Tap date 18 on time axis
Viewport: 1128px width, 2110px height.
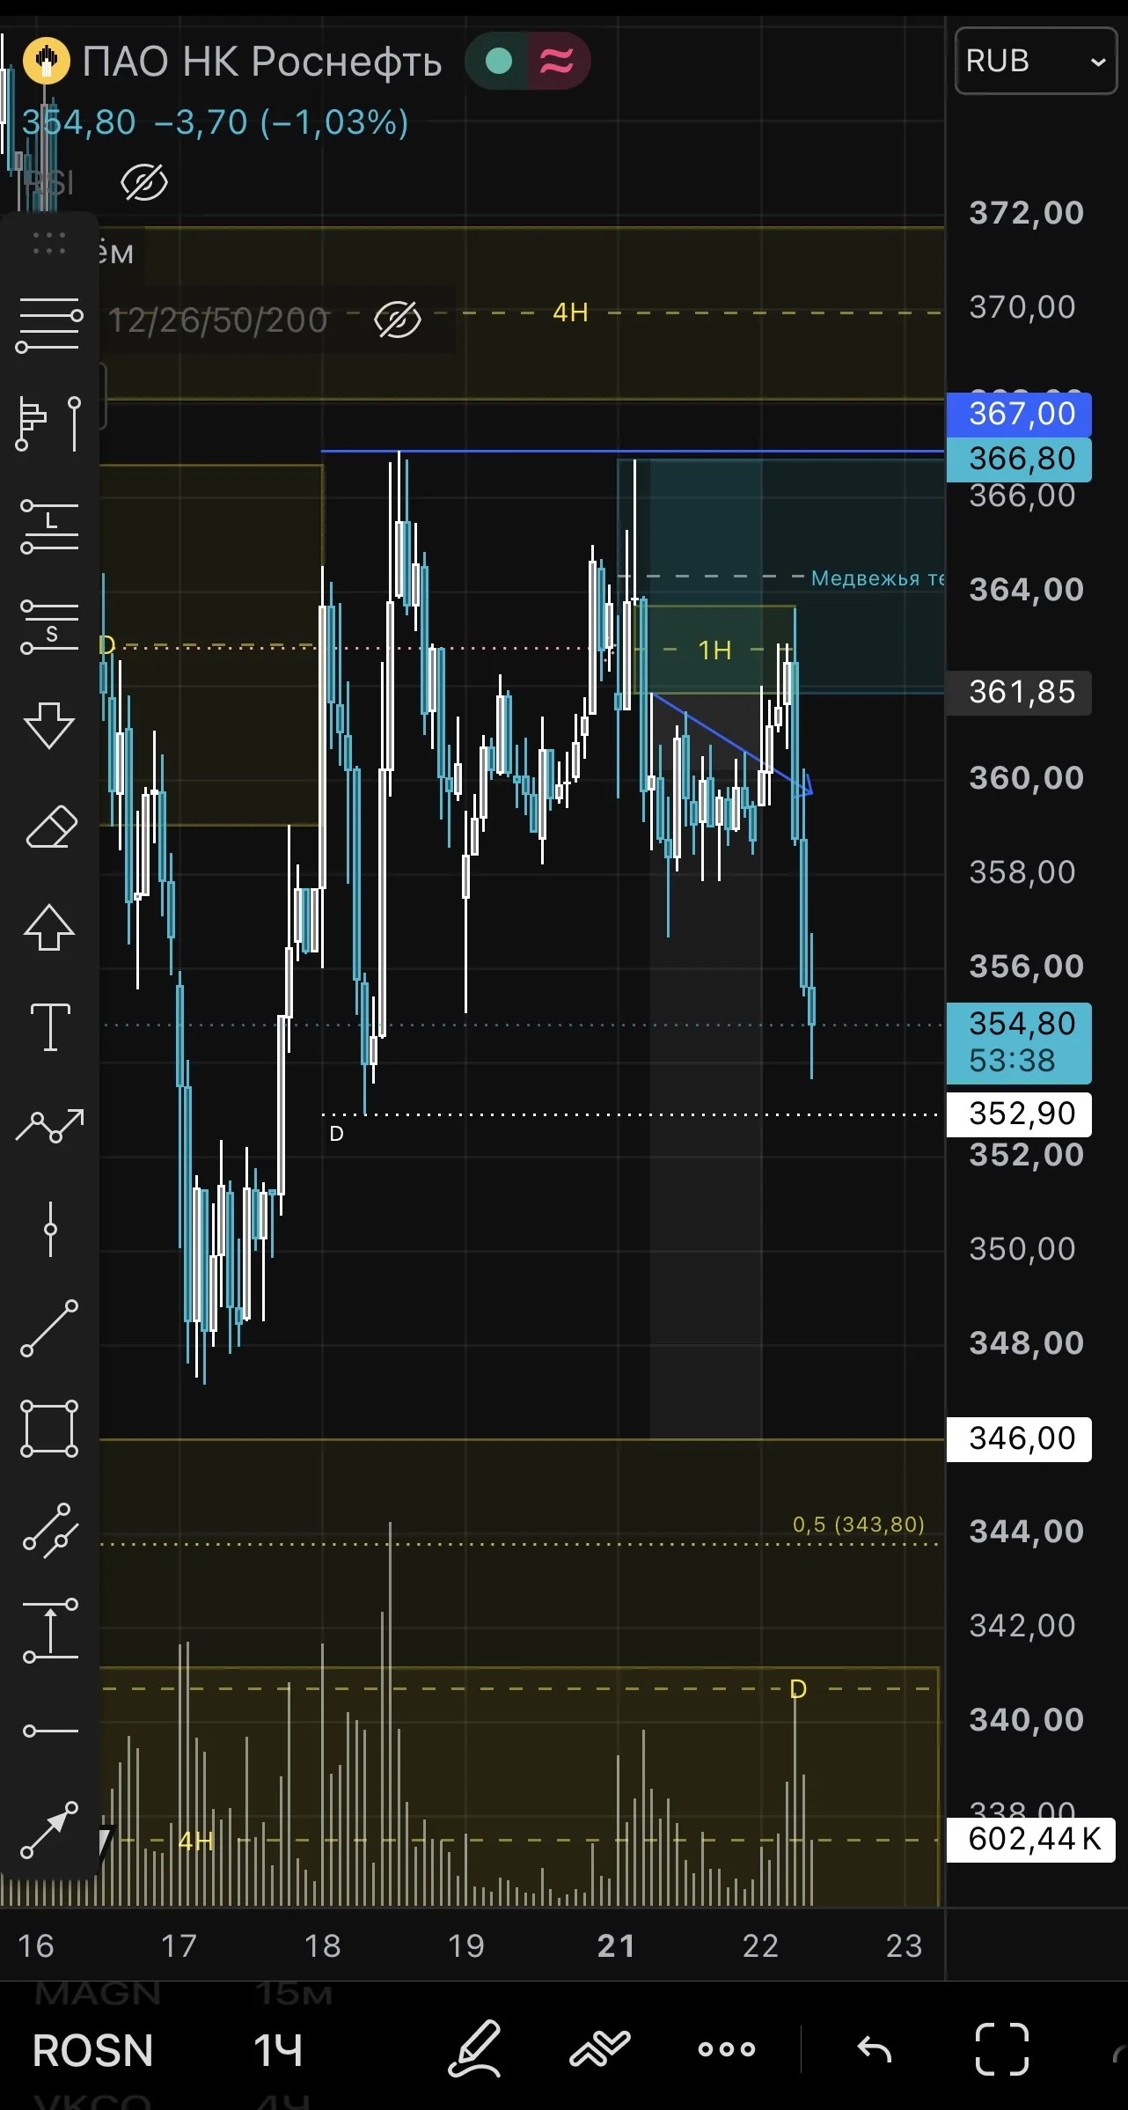click(322, 1945)
